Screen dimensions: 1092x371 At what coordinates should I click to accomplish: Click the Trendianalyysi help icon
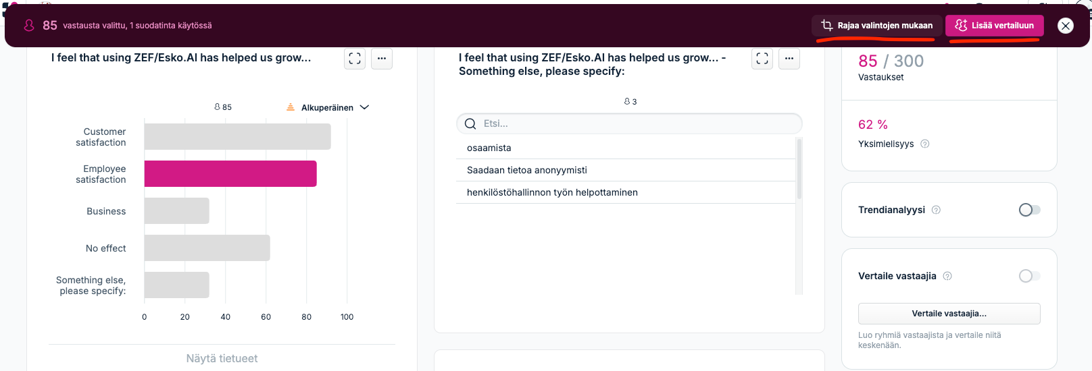tap(936, 210)
